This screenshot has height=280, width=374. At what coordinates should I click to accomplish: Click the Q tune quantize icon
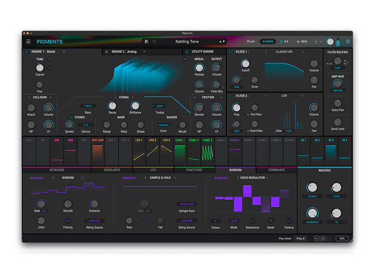[x=50, y=68]
